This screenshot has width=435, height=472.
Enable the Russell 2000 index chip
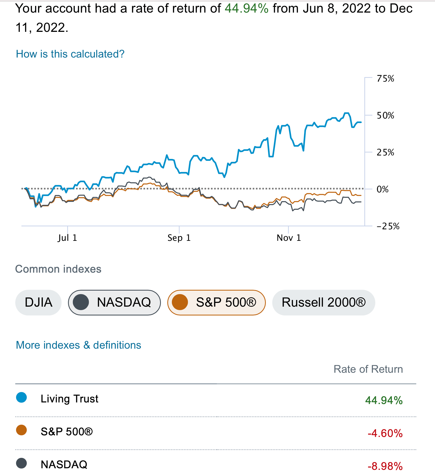(x=323, y=303)
